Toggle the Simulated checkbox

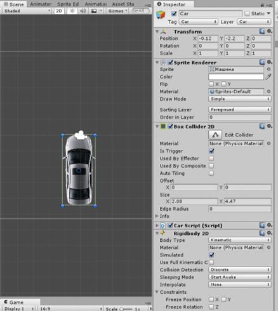tap(211, 255)
